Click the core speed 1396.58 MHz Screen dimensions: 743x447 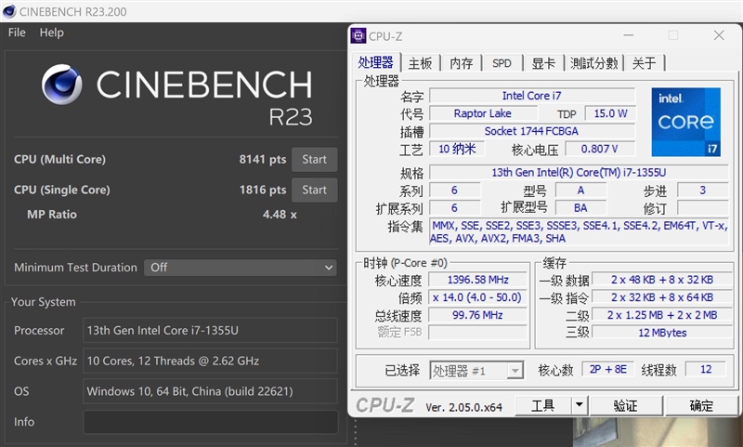[477, 280]
